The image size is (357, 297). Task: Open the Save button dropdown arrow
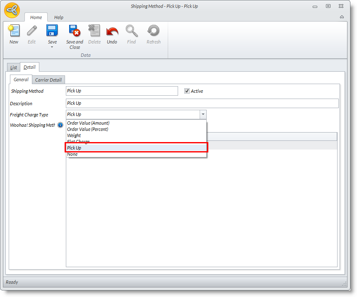point(52,47)
